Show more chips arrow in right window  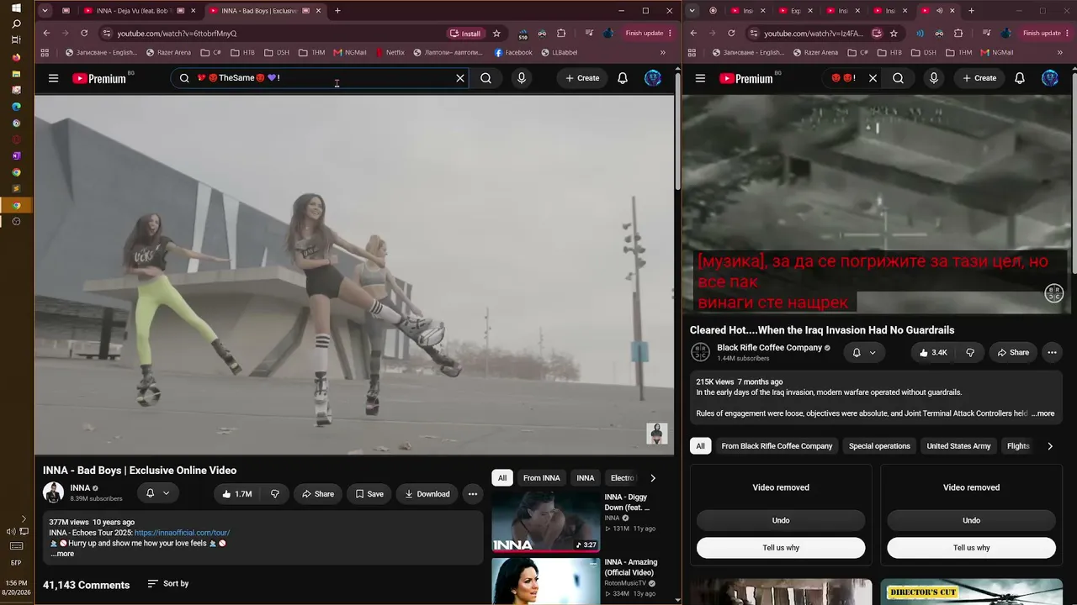click(1050, 446)
